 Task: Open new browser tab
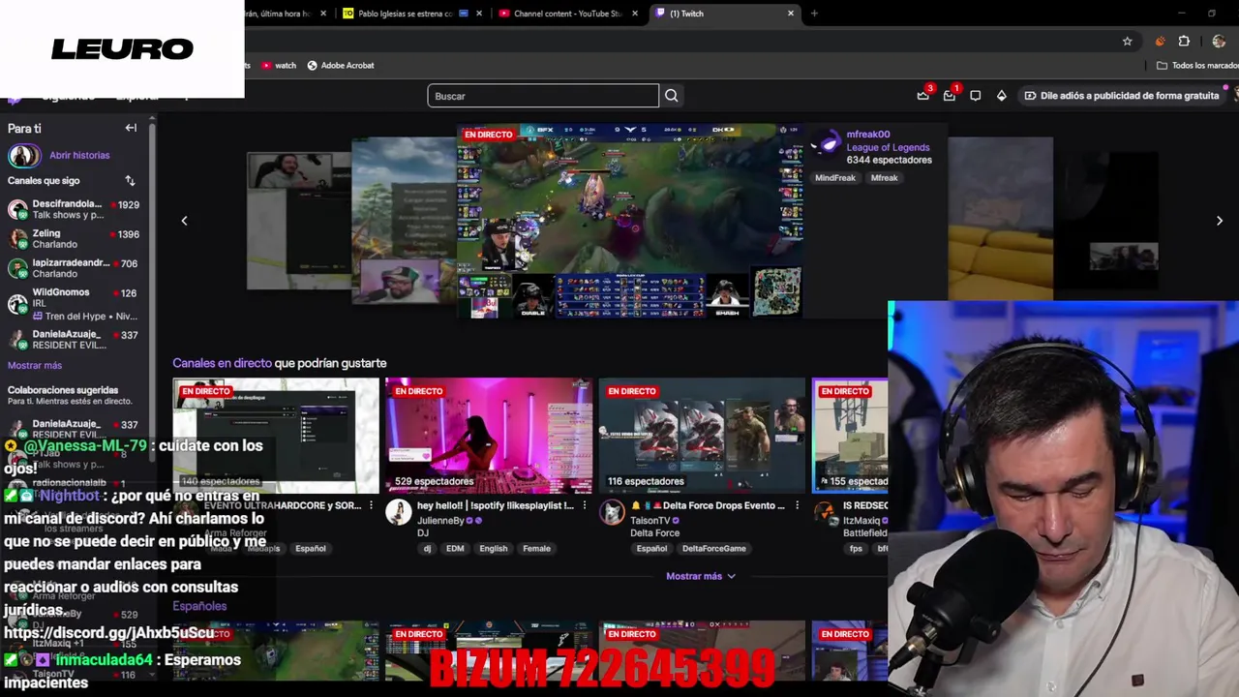pos(814,14)
